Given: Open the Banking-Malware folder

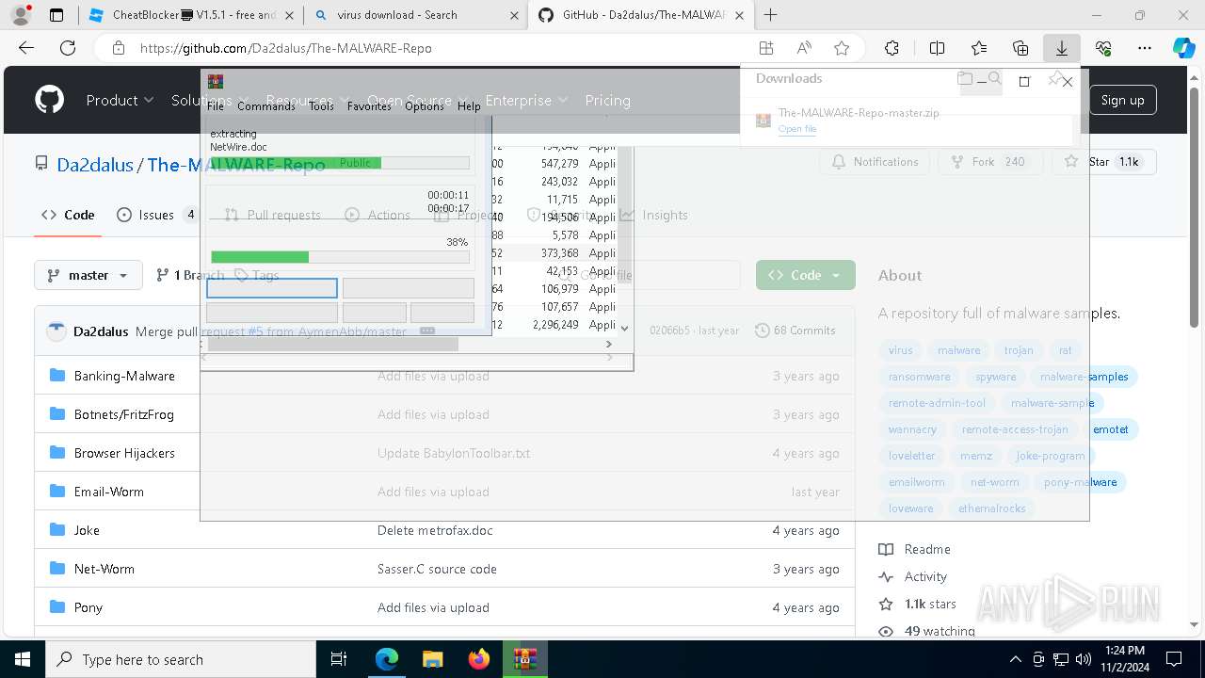Looking at the screenshot, I should pos(124,376).
